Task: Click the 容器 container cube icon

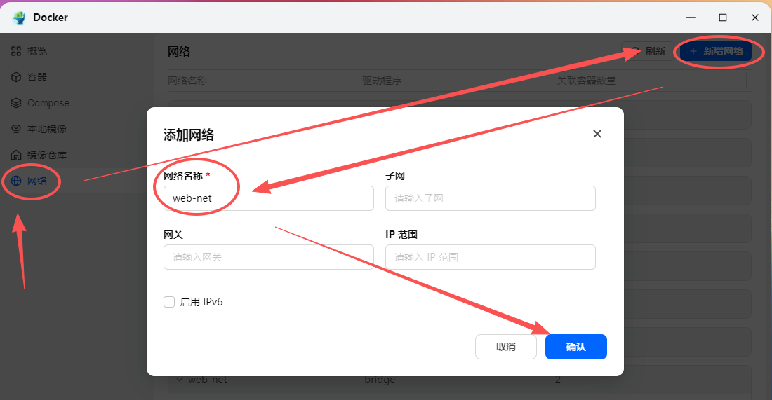Action: coord(16,77)
